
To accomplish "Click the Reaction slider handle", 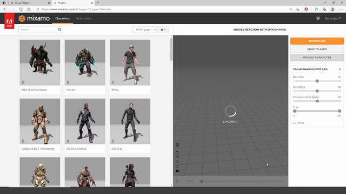I will click(317, 81).
